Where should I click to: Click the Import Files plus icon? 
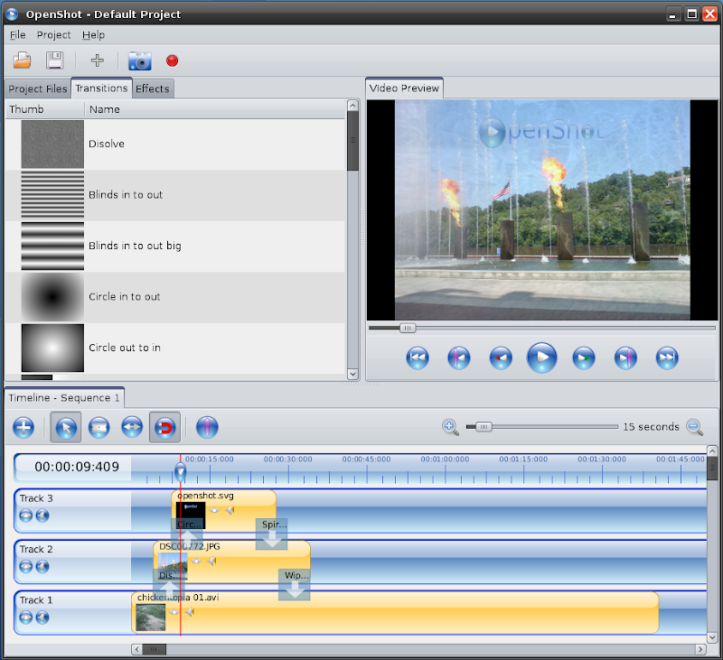pos(97,60)
